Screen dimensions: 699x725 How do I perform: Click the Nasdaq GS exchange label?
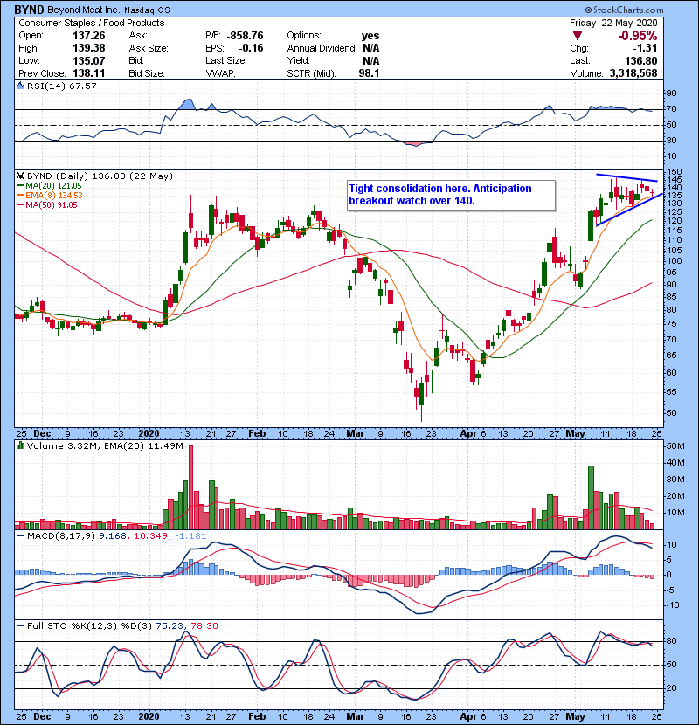pyautogui.click(x=147, y=10)
